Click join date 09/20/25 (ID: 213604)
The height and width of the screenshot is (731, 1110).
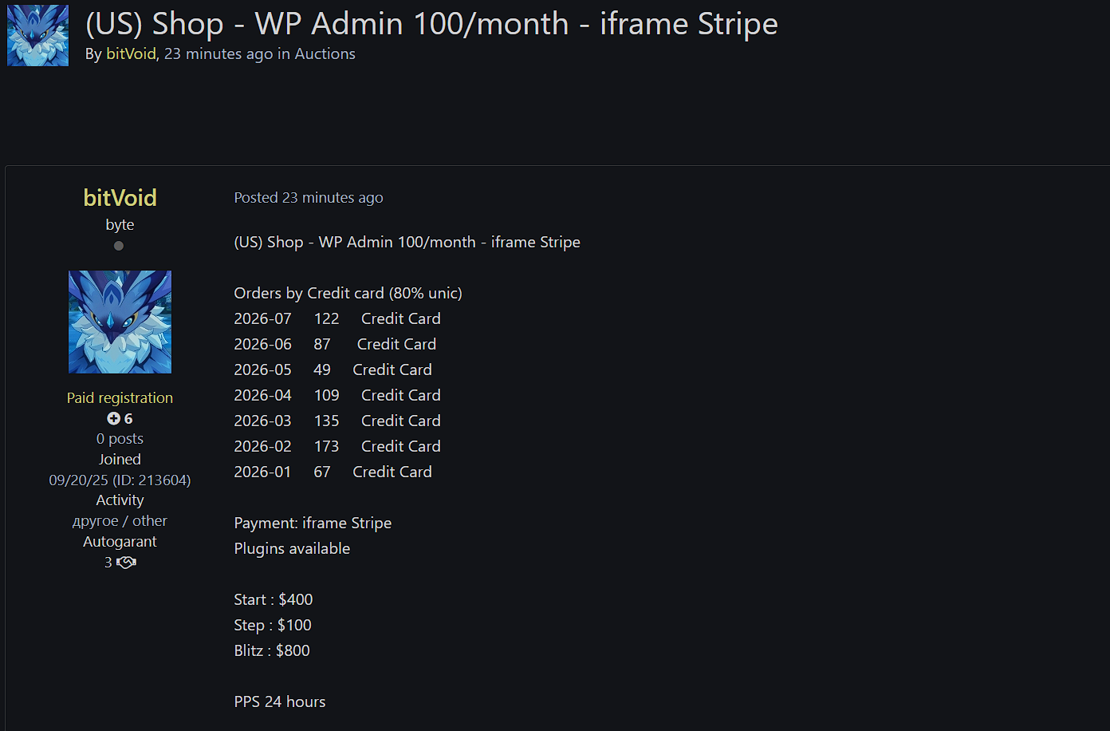coord(120,480)
